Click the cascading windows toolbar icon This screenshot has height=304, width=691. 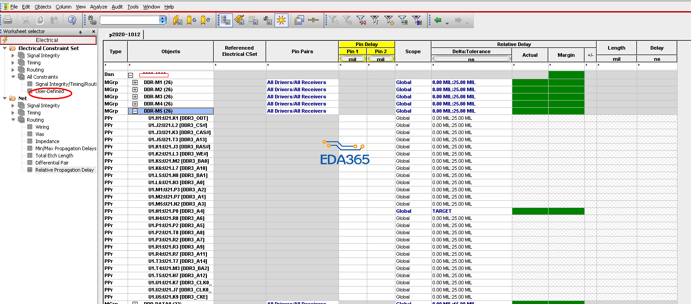(299, 20)
